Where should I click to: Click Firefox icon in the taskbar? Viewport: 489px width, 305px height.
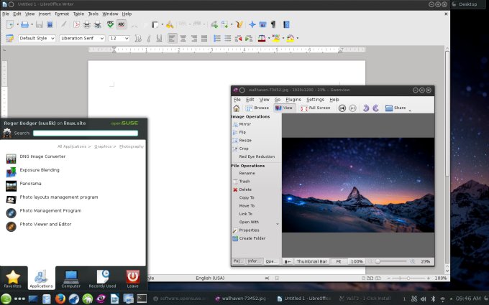click(x=60, y=298)
